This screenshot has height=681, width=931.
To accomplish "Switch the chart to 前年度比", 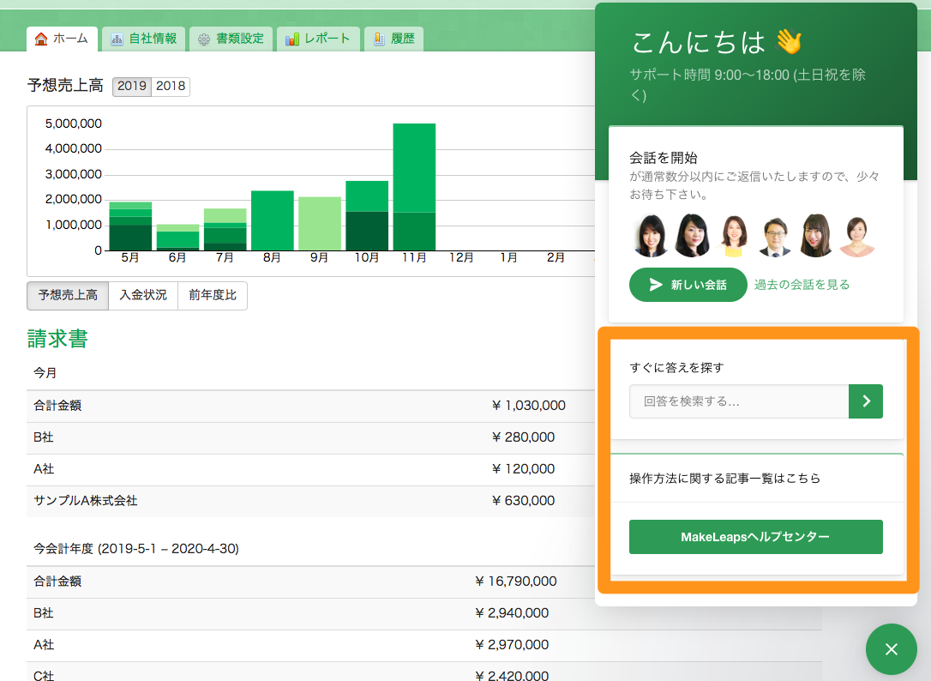I will click(213, 296).
